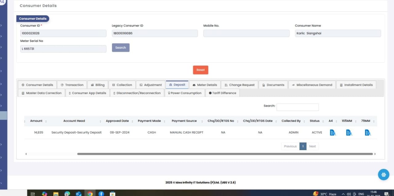The height and width of the screenshot is (196, 394).
Task: Click the '08-SEP-2024' approved date cell
Action: pos(119,133)
